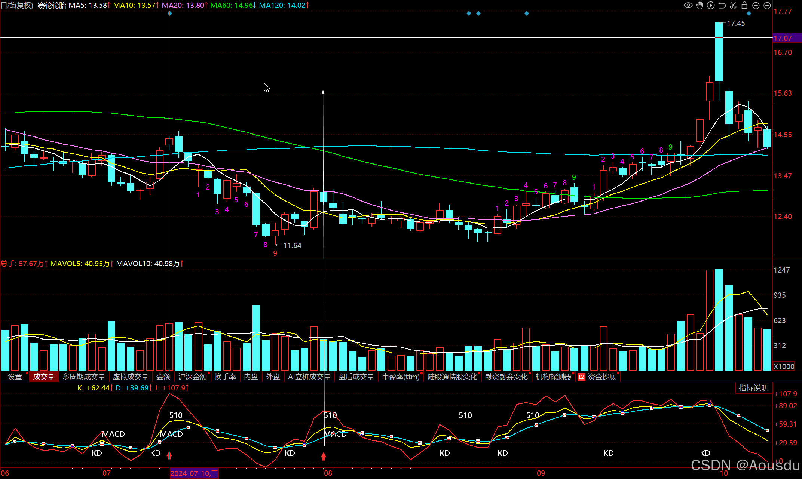Select the 成交量 indicator tab
Image resolution: width=802 pixels, height=479 pixels.
[44, 377]
